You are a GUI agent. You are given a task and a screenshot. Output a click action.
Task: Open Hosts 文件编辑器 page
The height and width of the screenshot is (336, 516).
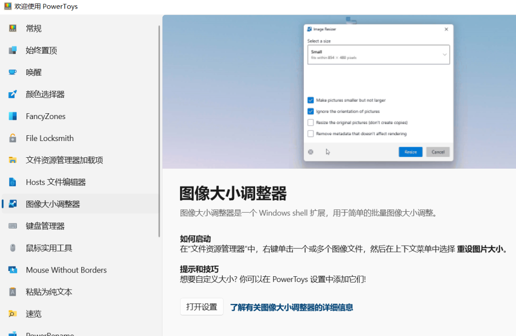tap(55, 182)
